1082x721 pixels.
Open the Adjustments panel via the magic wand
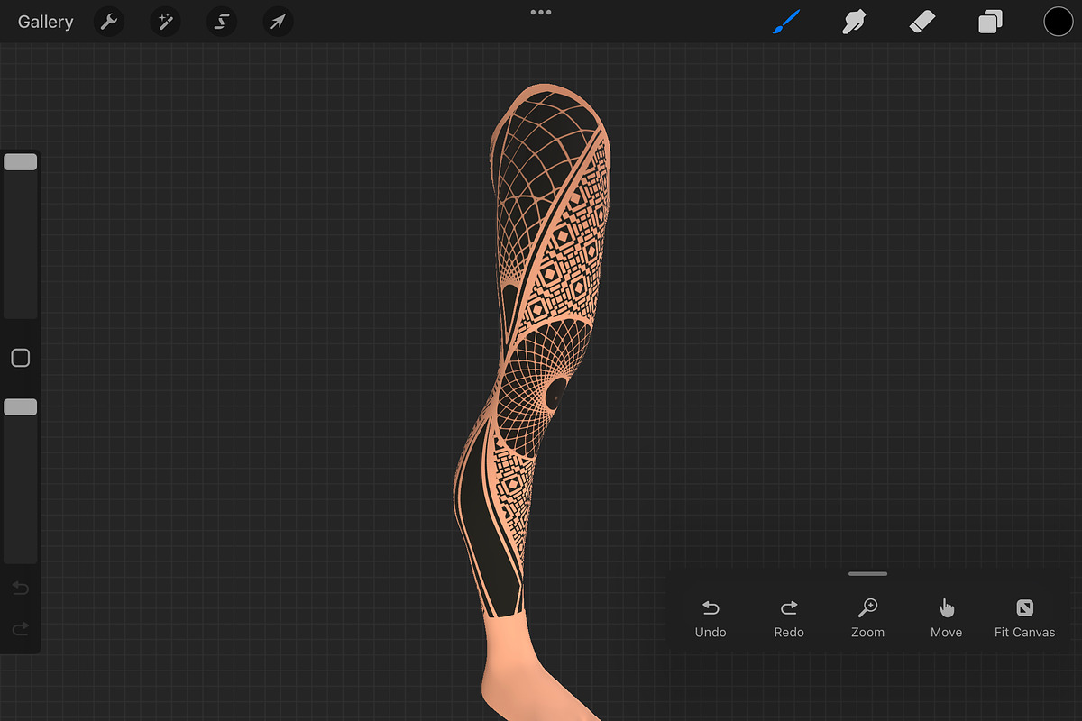click(x=165, y=21)
